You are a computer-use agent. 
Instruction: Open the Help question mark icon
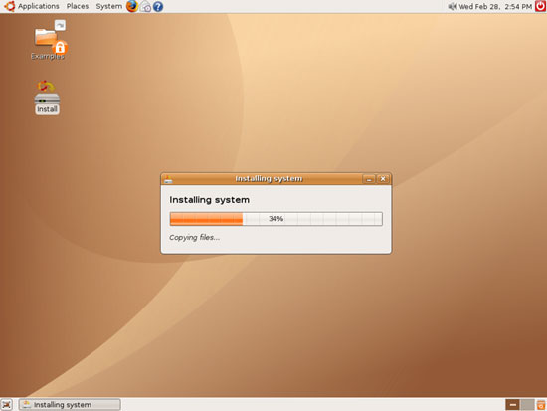[x=158, y=7]
